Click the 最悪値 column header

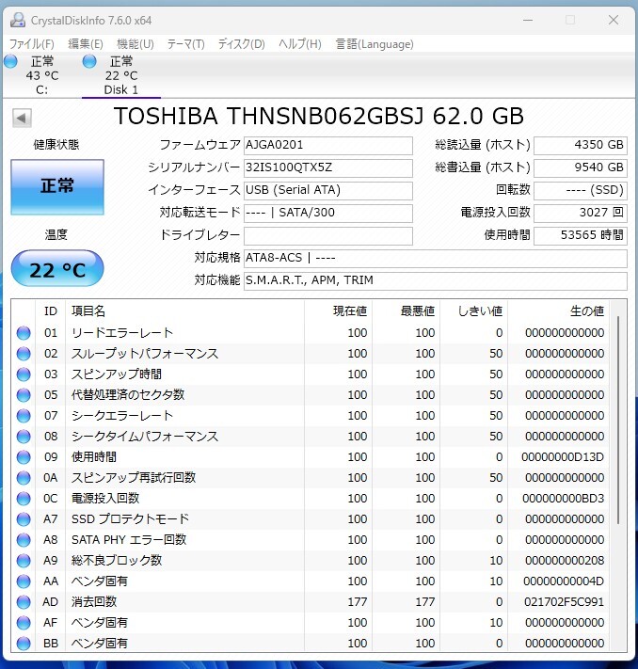point(406,311)
